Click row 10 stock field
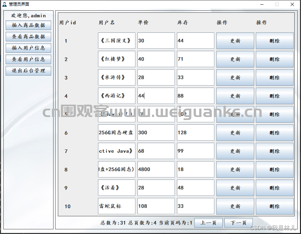Image resolution: width=301 pixels, height=234 pixels. 196,206
